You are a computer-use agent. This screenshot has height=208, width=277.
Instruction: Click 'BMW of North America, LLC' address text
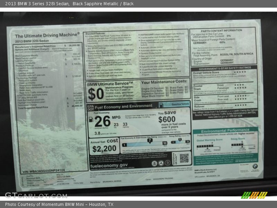pos(205,170)
